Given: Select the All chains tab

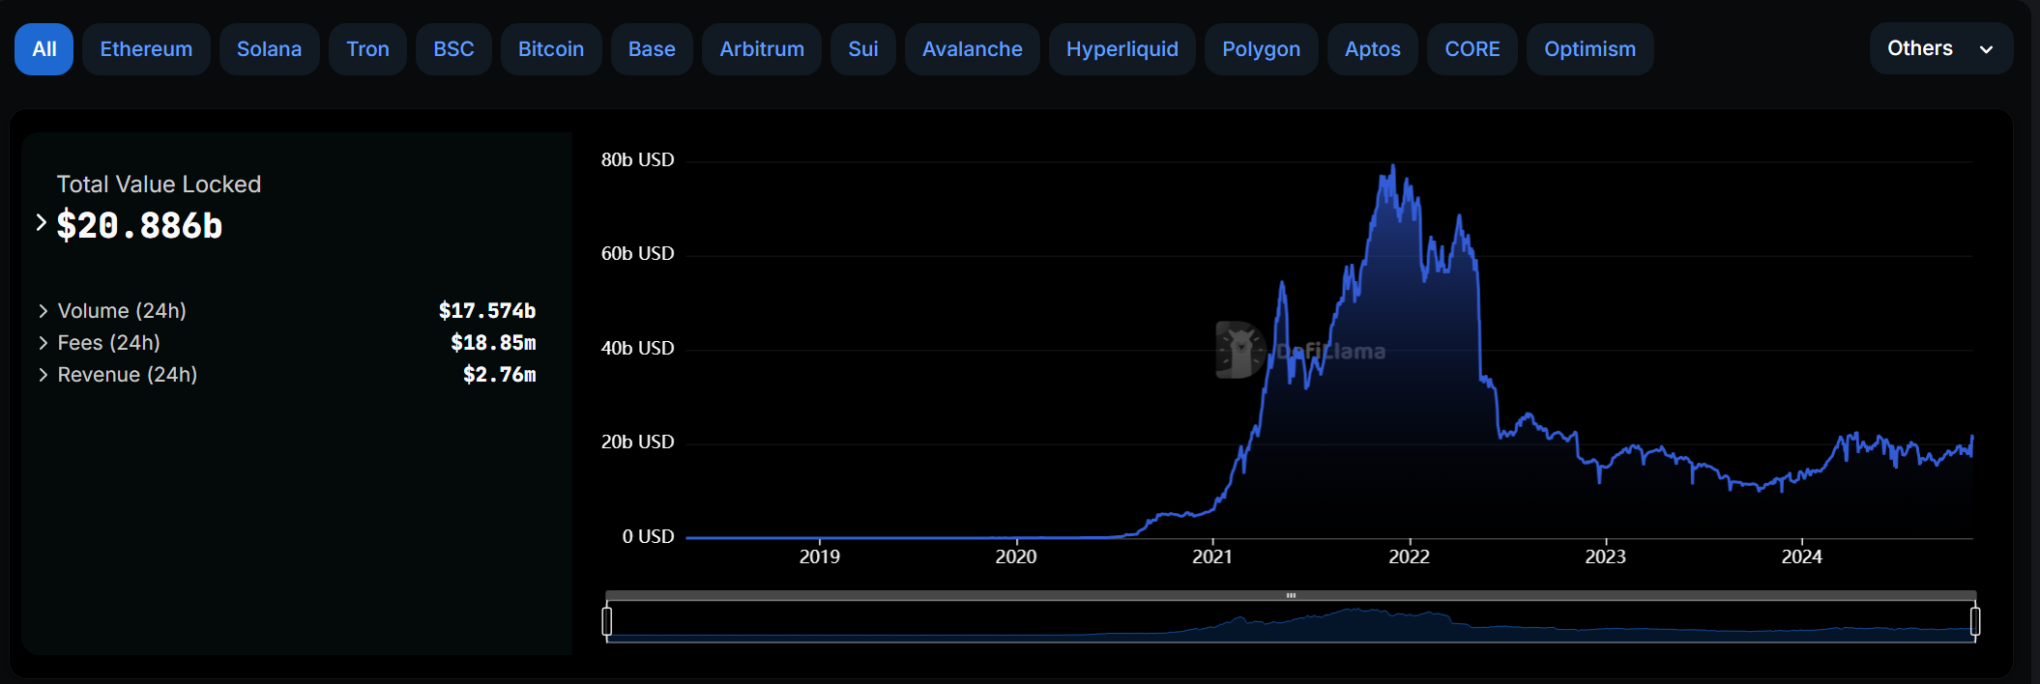Looking at the screenshot, I should click(44, 49).
